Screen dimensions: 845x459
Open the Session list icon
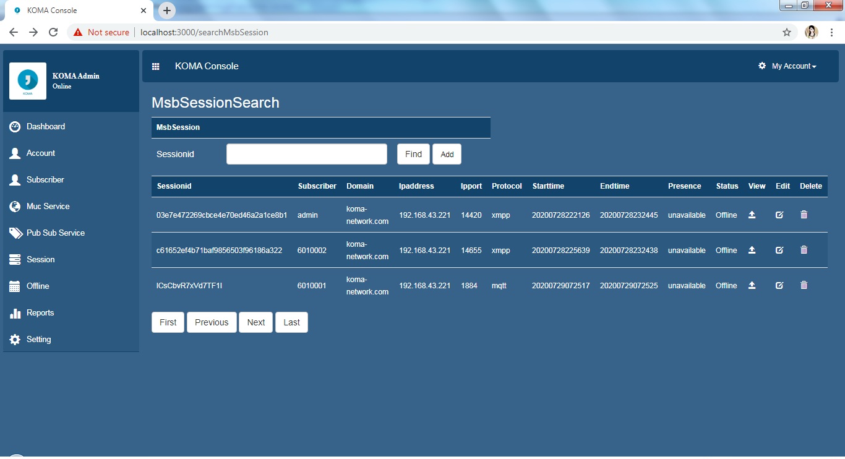[14, 259]
